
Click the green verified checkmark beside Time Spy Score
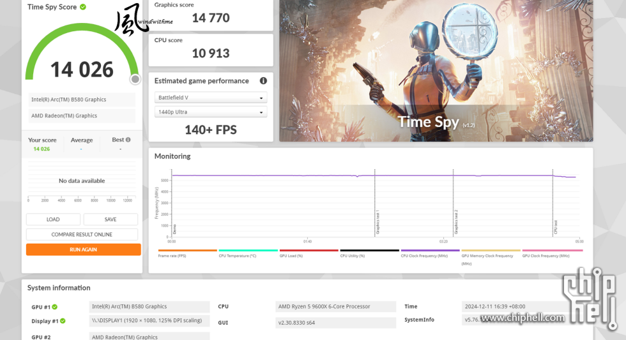coord(83,7)
